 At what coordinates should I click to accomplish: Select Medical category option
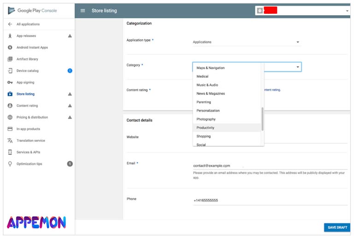coord(227,76)
